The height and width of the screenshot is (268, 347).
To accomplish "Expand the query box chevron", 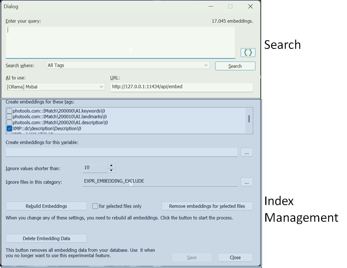I will [x=131, y=49].
